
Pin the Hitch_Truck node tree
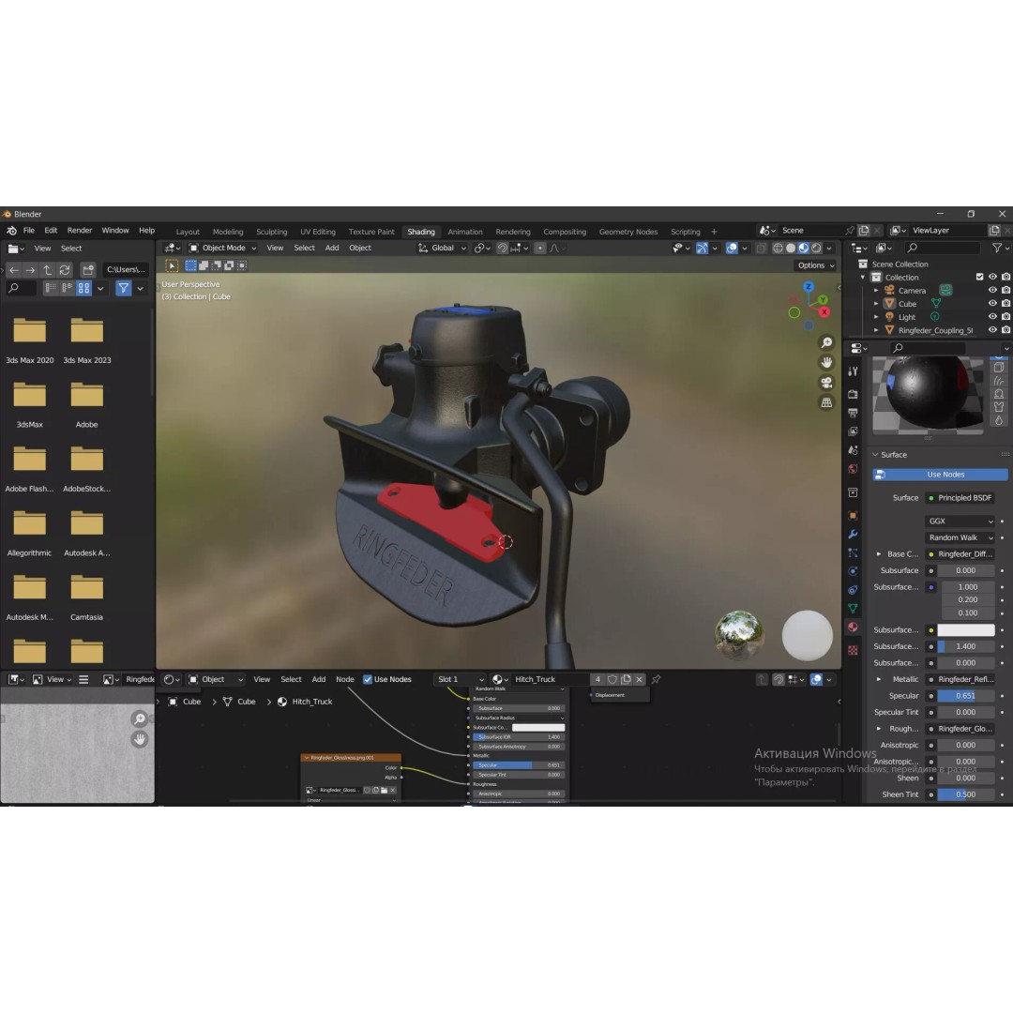(x=656, y=679)
